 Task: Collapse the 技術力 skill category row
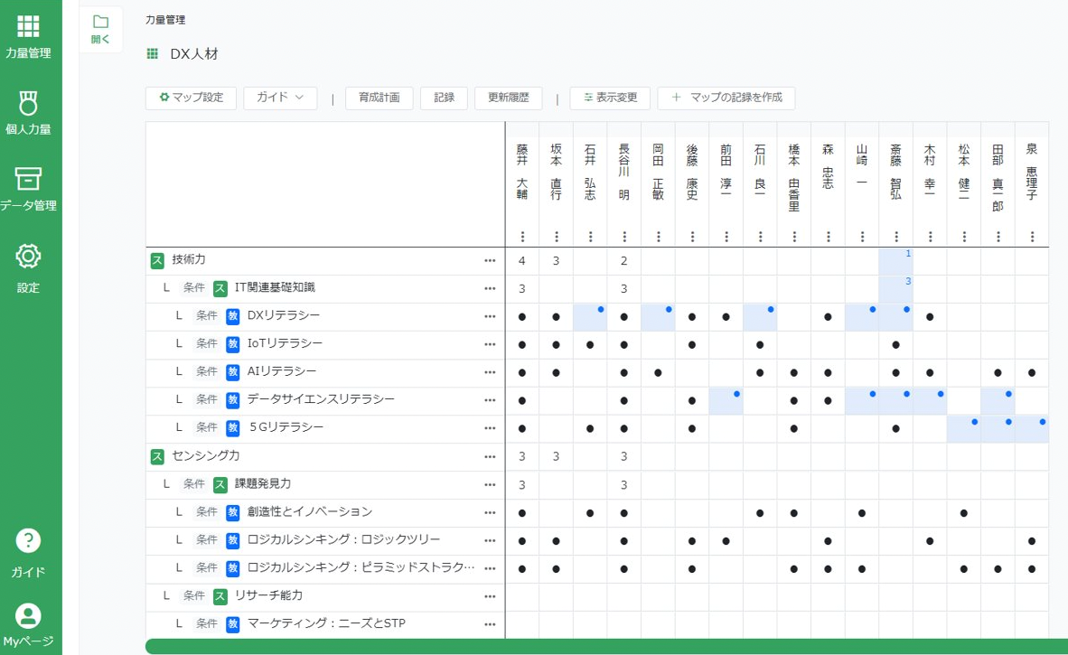(x=157, y=260)
